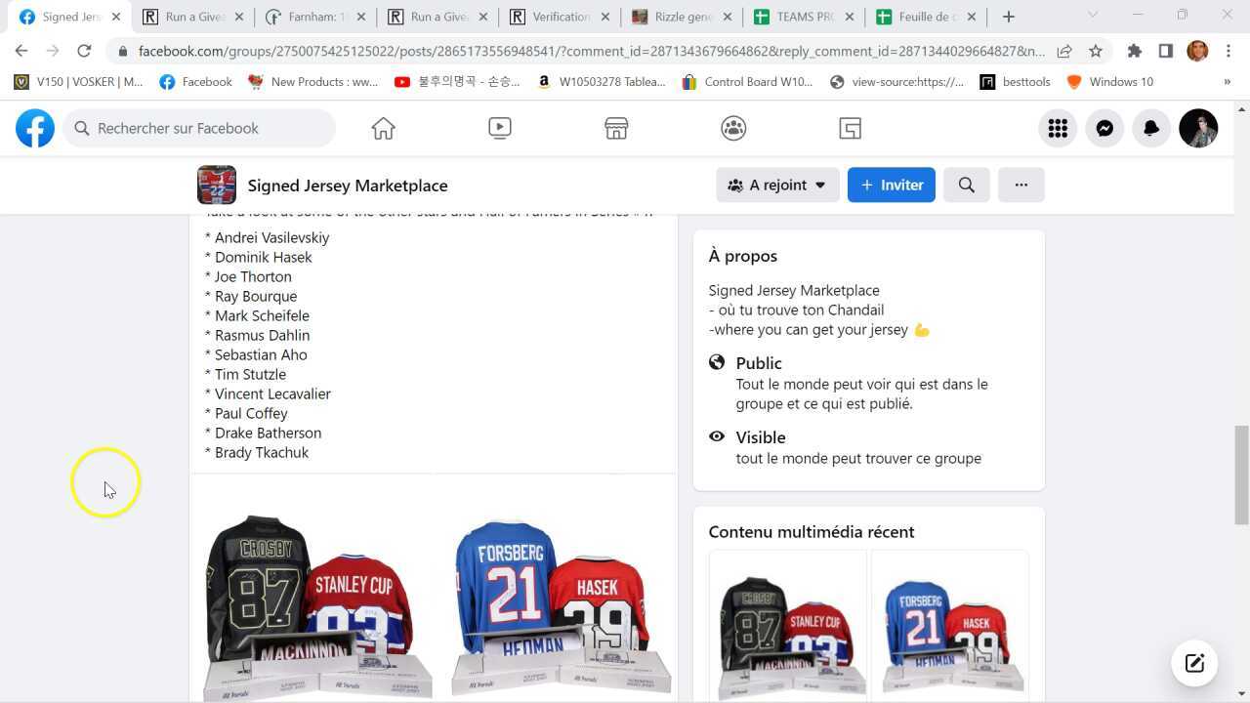Screen dimensions: 1250x703
Task: Open the group's three-dots more options menu
Action: tap(1021, 185)
